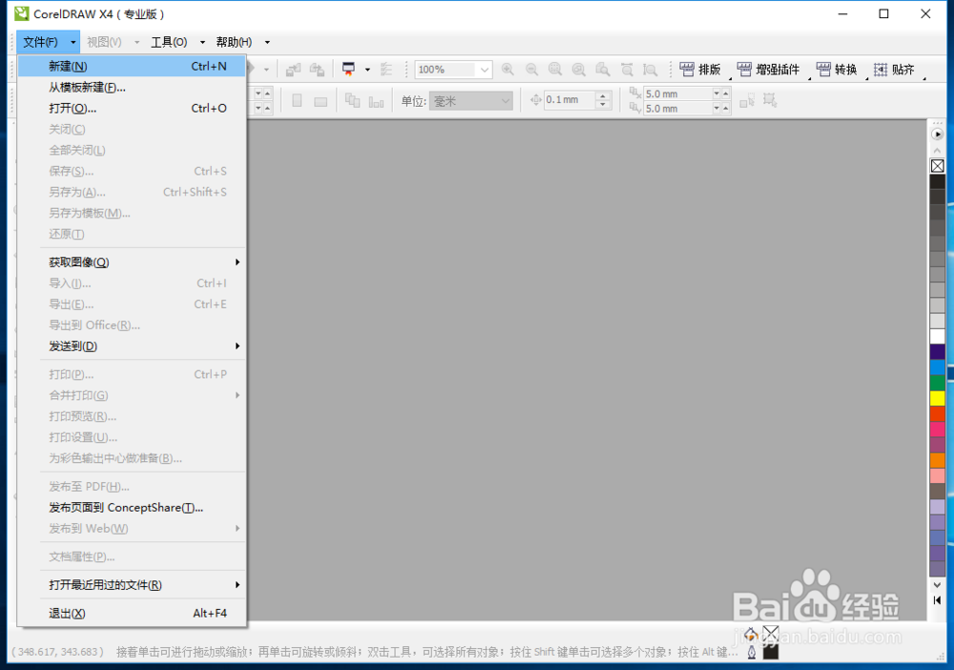Select the Zoom Out magnifier icon
Image resolution: width=954 pixels, height=670 pixels.
pos(530,69)
